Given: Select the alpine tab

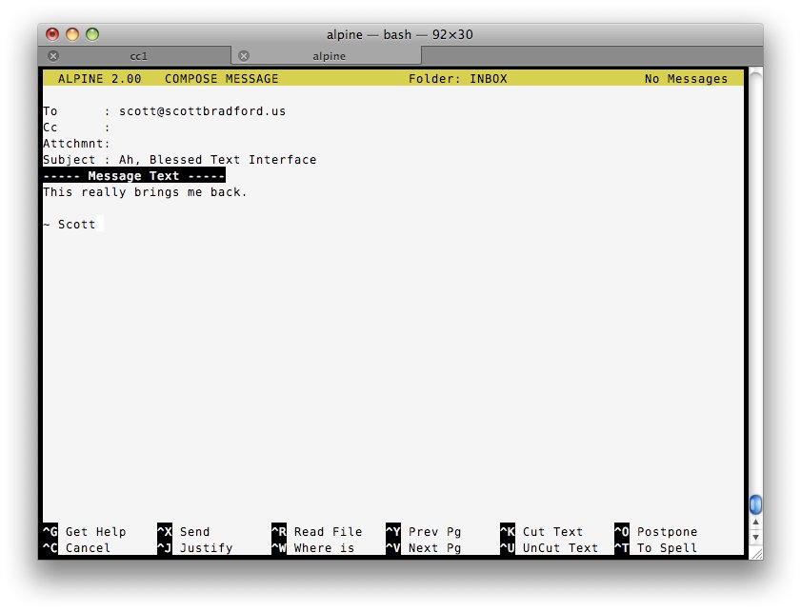Looking at the screenshot, I should point(329,56).
